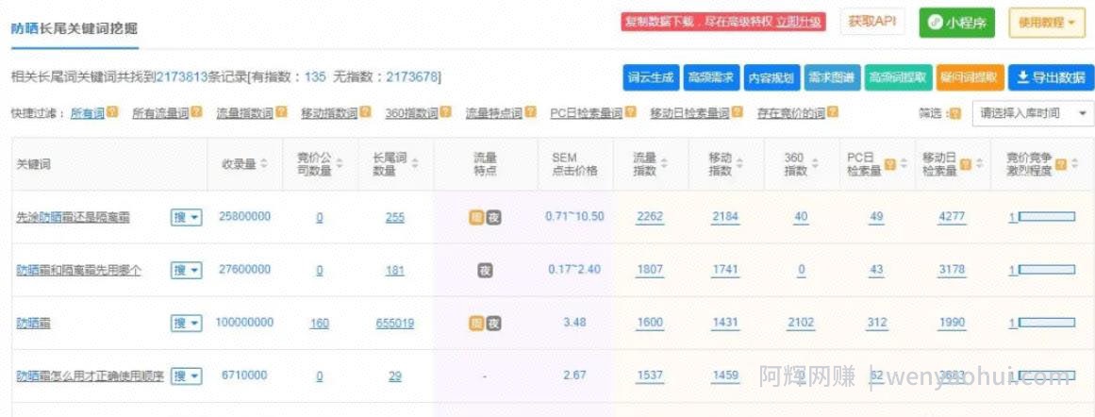Open 搜 dropdown for 先涂防晒霜还是隔离霜
This screenshot has height=417, width=1095.
[186, 217]
